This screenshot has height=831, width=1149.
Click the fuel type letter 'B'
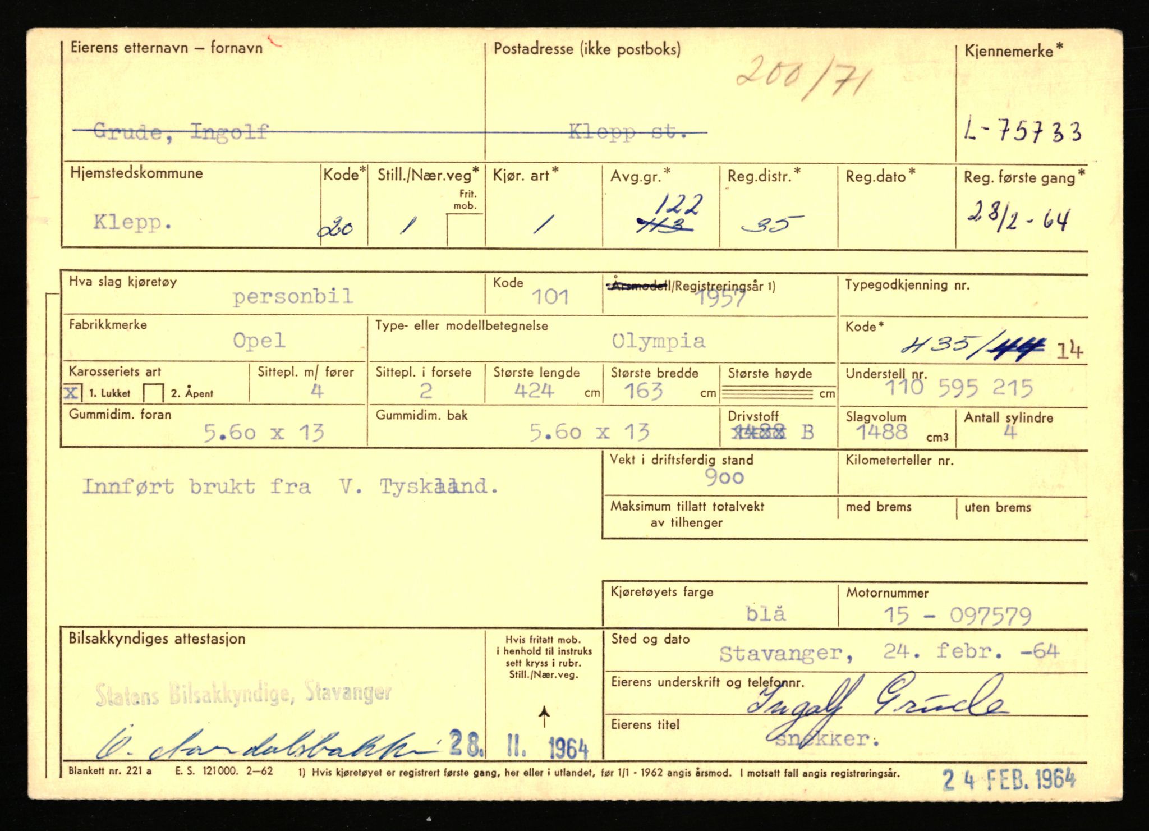(x=807, y=432)
